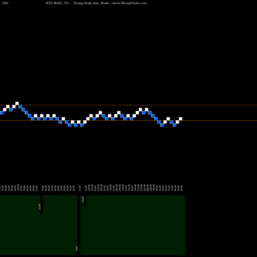
Task: Select the highest white Renko brick at the peak
Action: tap(17, 103)
